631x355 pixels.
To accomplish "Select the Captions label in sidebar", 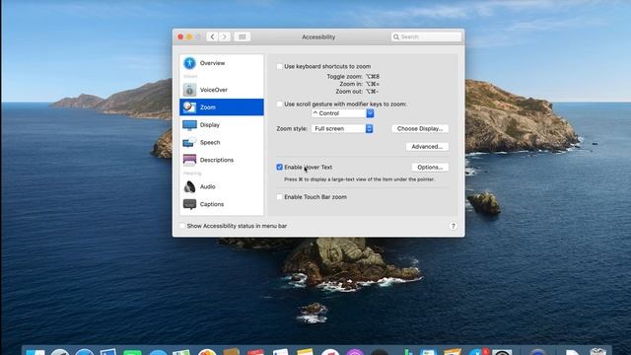I will pos(212,204).
